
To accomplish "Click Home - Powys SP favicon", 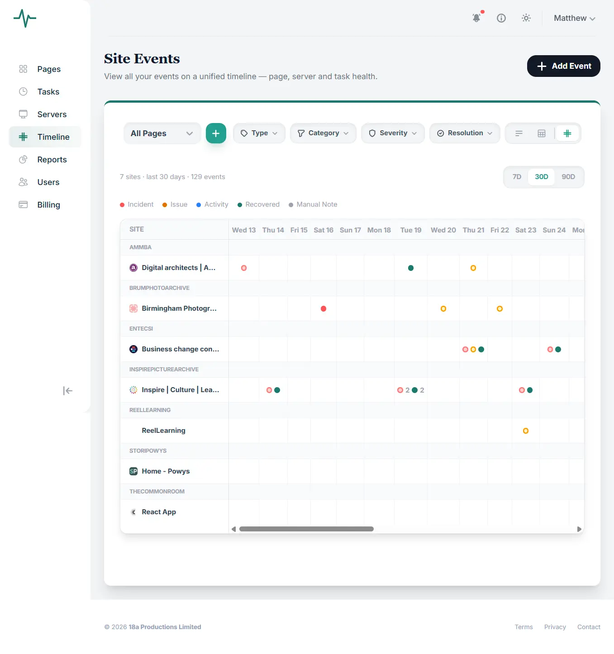I will [x=133, y=471].
